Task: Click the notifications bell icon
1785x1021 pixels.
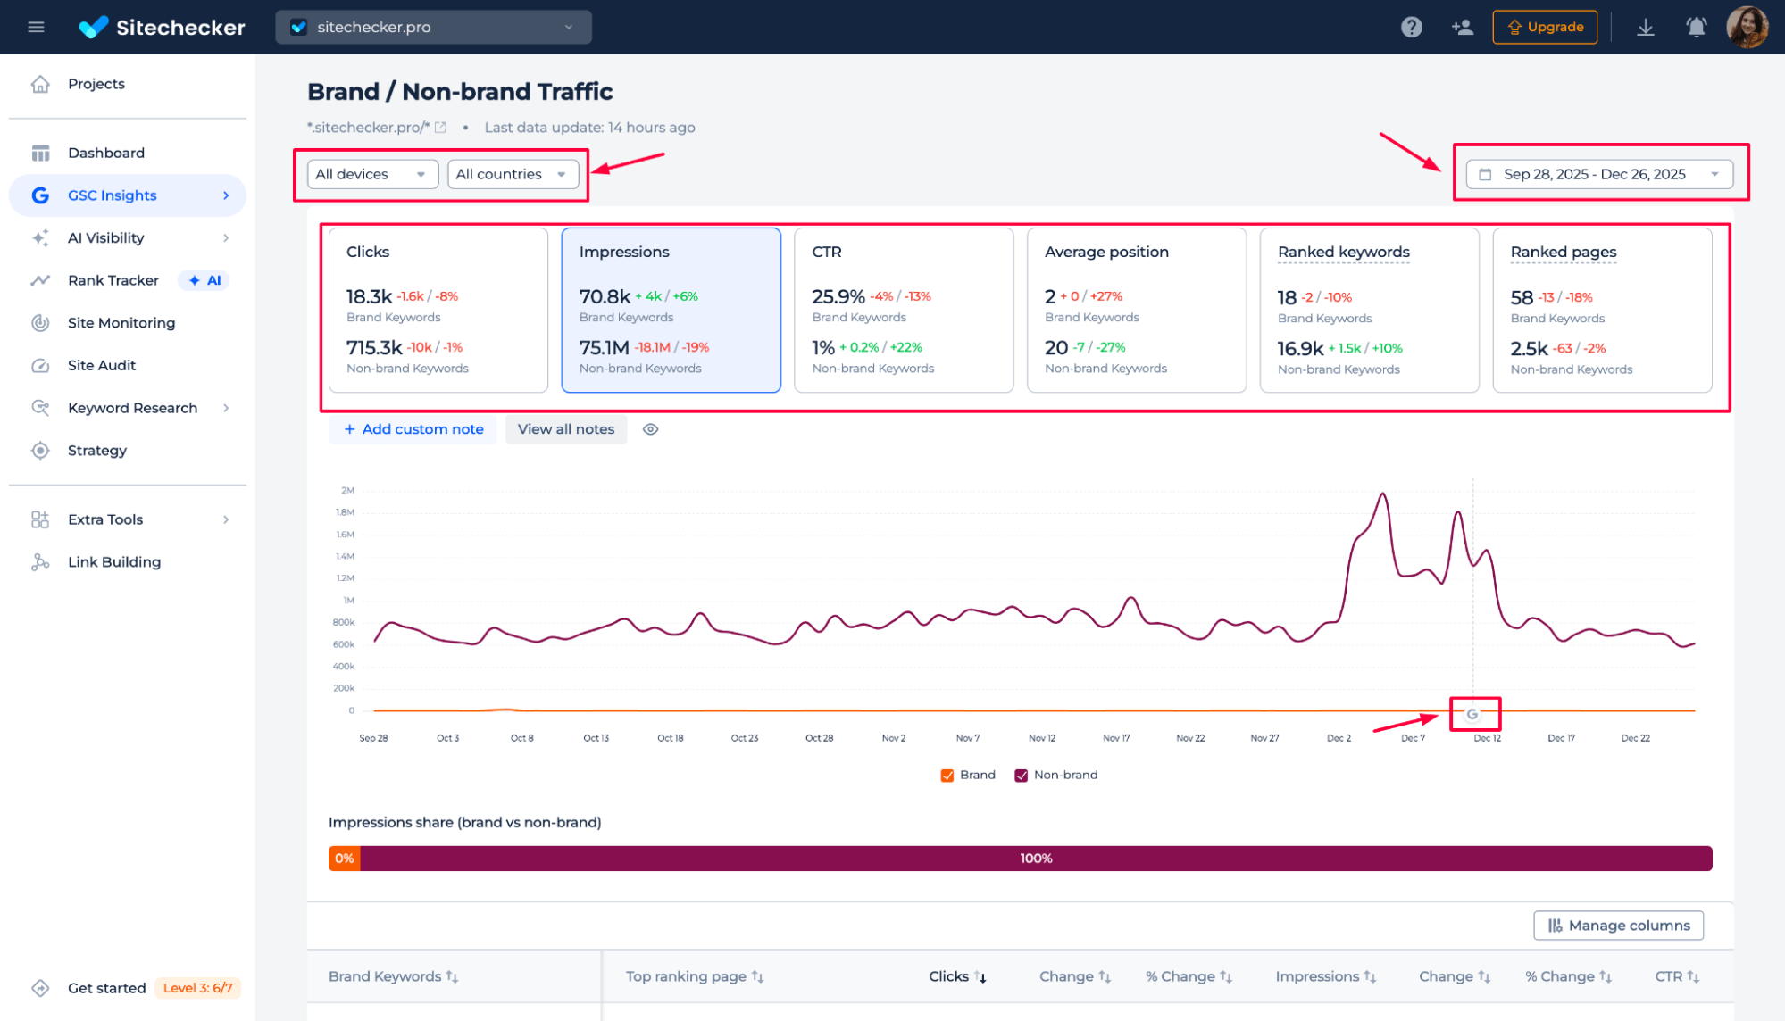Action: pyautogui.click(x=1695, y=27)
